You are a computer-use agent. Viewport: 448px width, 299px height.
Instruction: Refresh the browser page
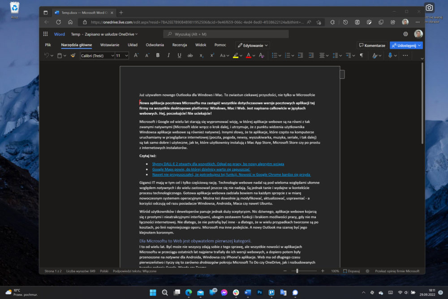coord(59,22)
